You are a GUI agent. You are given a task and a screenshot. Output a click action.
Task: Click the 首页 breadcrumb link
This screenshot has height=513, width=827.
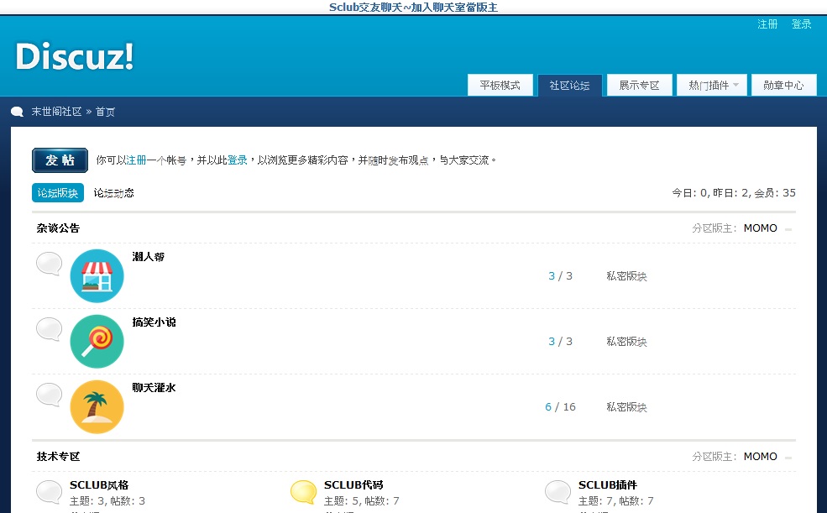point(105,112)
